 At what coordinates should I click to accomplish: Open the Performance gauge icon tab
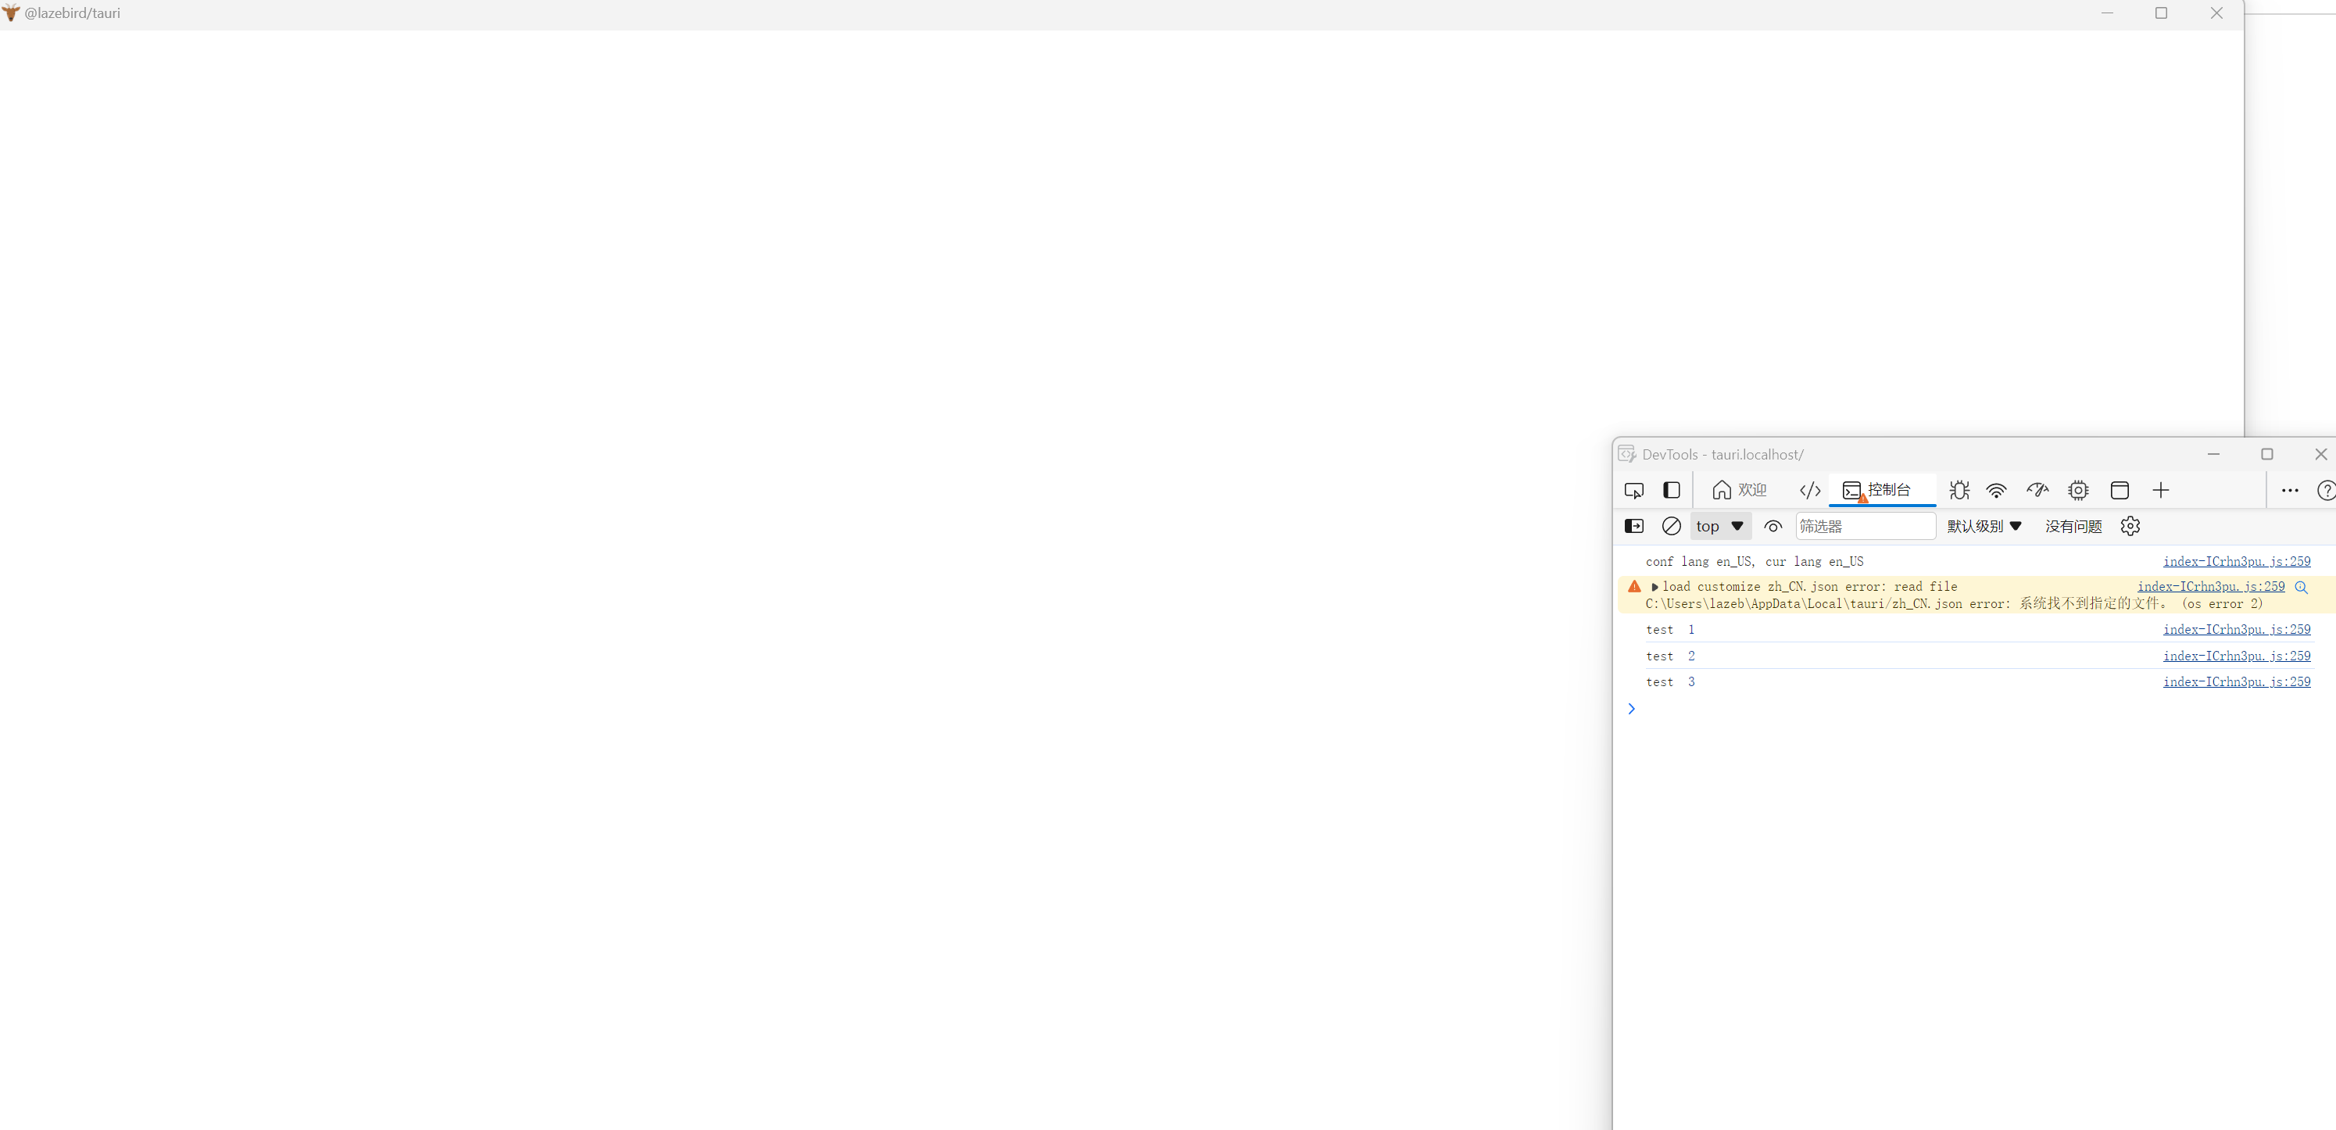[2037, 491]
